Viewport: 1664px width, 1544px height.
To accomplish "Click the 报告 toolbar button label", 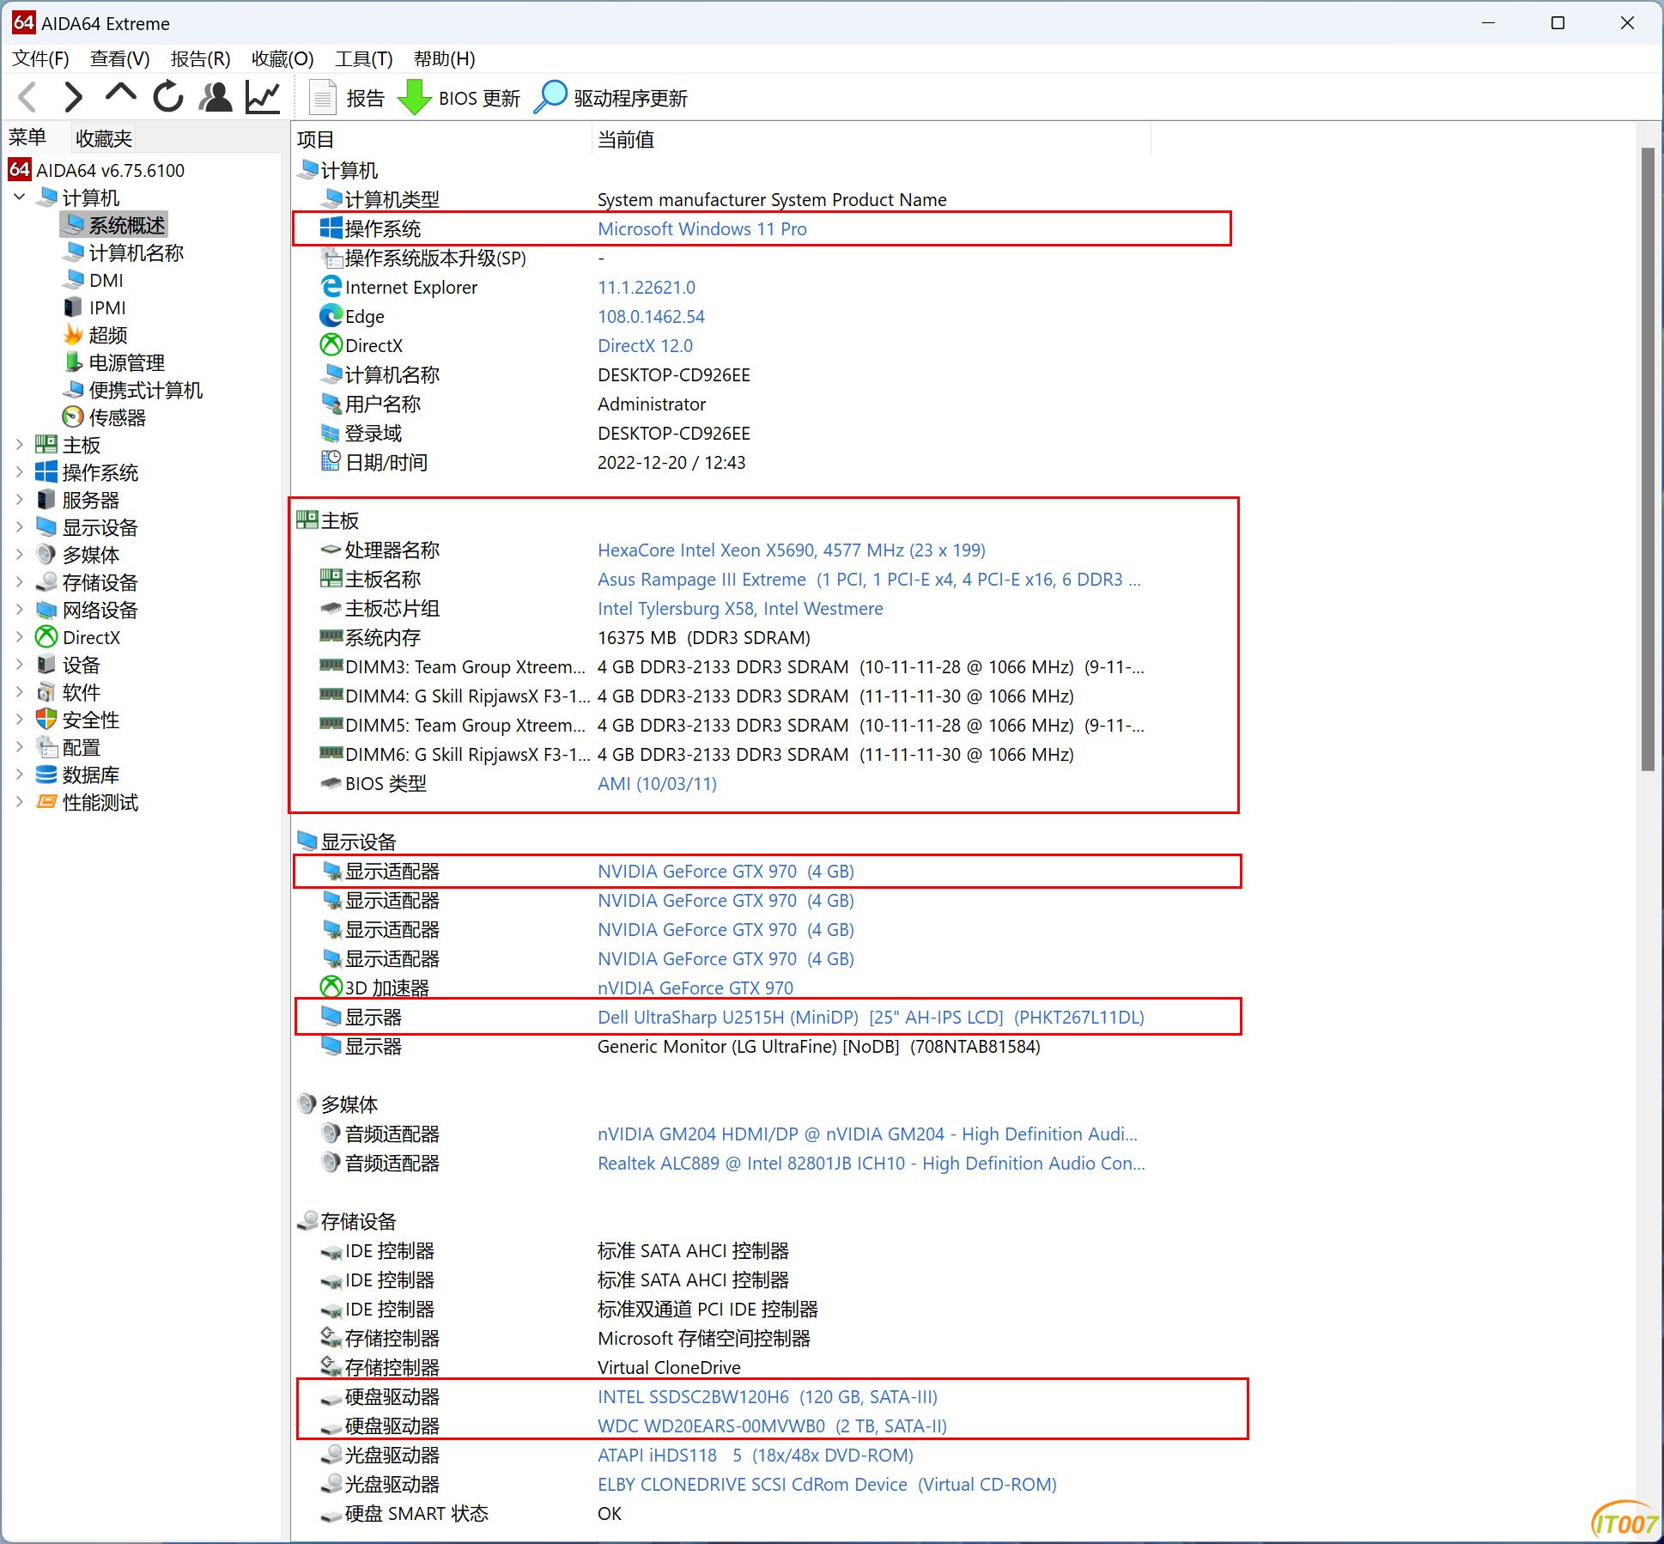I will [365, 98].
